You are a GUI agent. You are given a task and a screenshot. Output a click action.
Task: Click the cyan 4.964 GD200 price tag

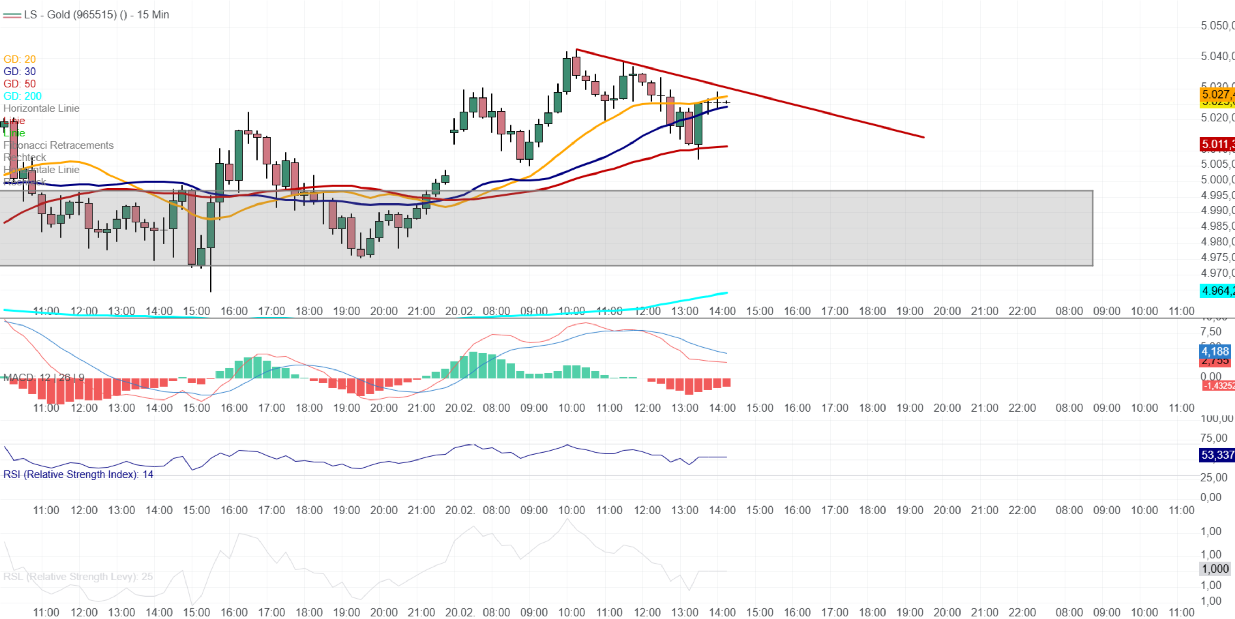(1217, 290)
